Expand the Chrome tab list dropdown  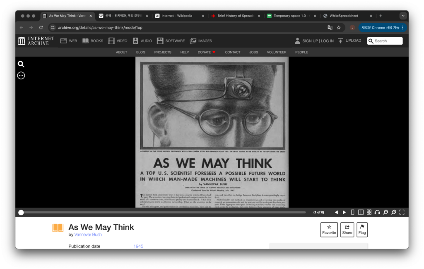(x=403, y=16)
